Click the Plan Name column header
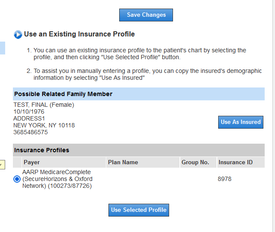 (123, 162)
